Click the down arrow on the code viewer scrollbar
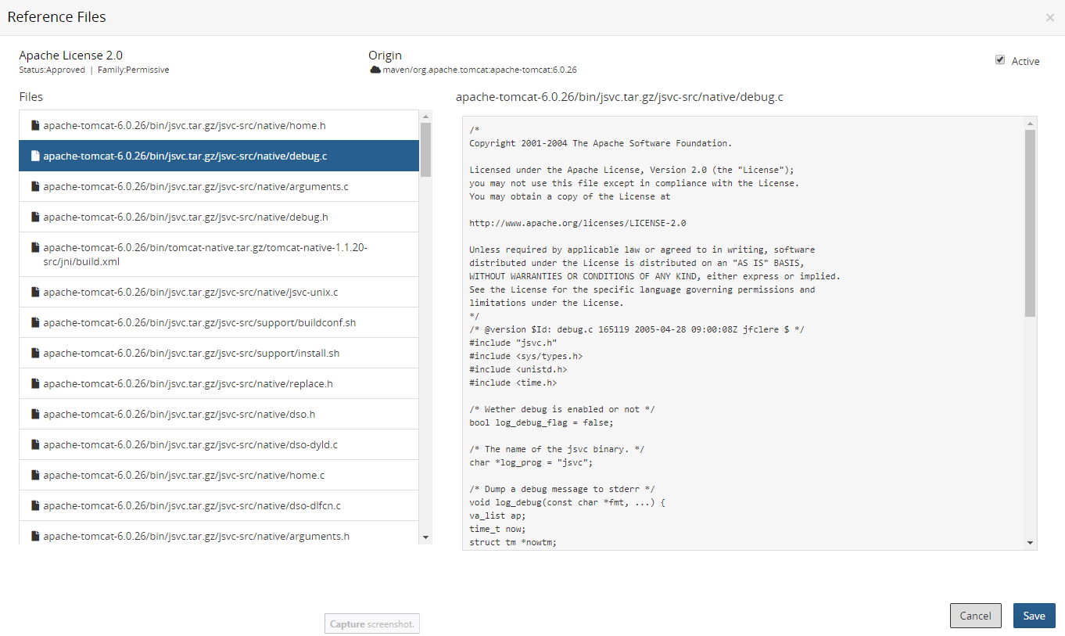The width and height of the screenshot is (1065, 636). (1031, 542)
